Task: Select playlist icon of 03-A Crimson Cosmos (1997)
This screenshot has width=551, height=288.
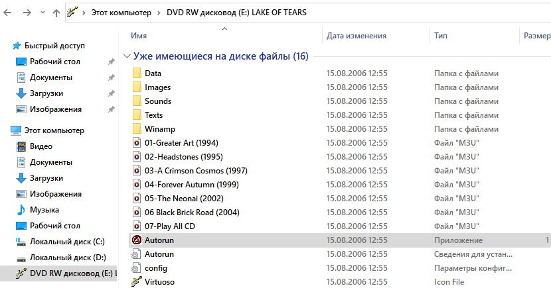Action: click(137, 171)
